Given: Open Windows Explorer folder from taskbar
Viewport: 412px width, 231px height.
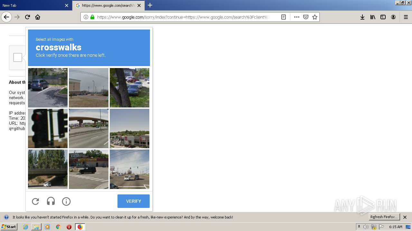Looking at the screenshot, I should (x=36, y=227).
